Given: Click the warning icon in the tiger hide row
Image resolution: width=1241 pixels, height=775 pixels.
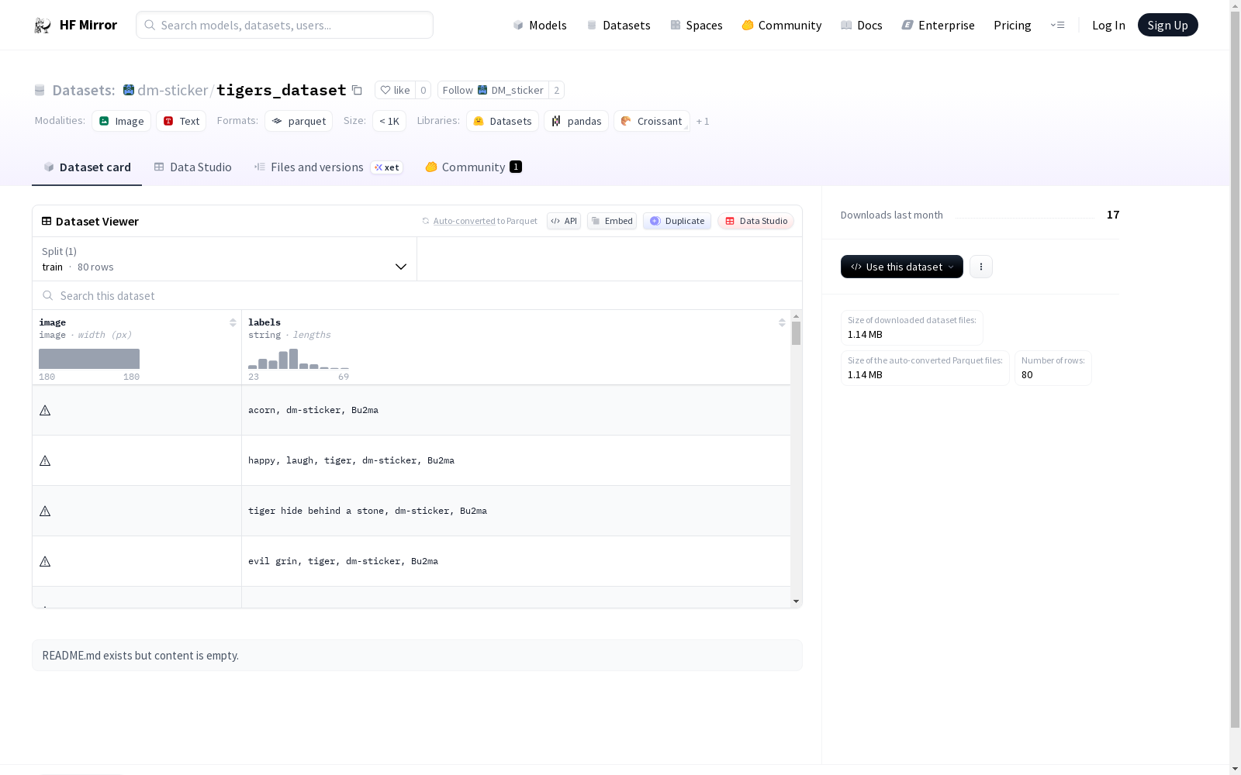Looking at the screenshot, I should pos(45,511).
